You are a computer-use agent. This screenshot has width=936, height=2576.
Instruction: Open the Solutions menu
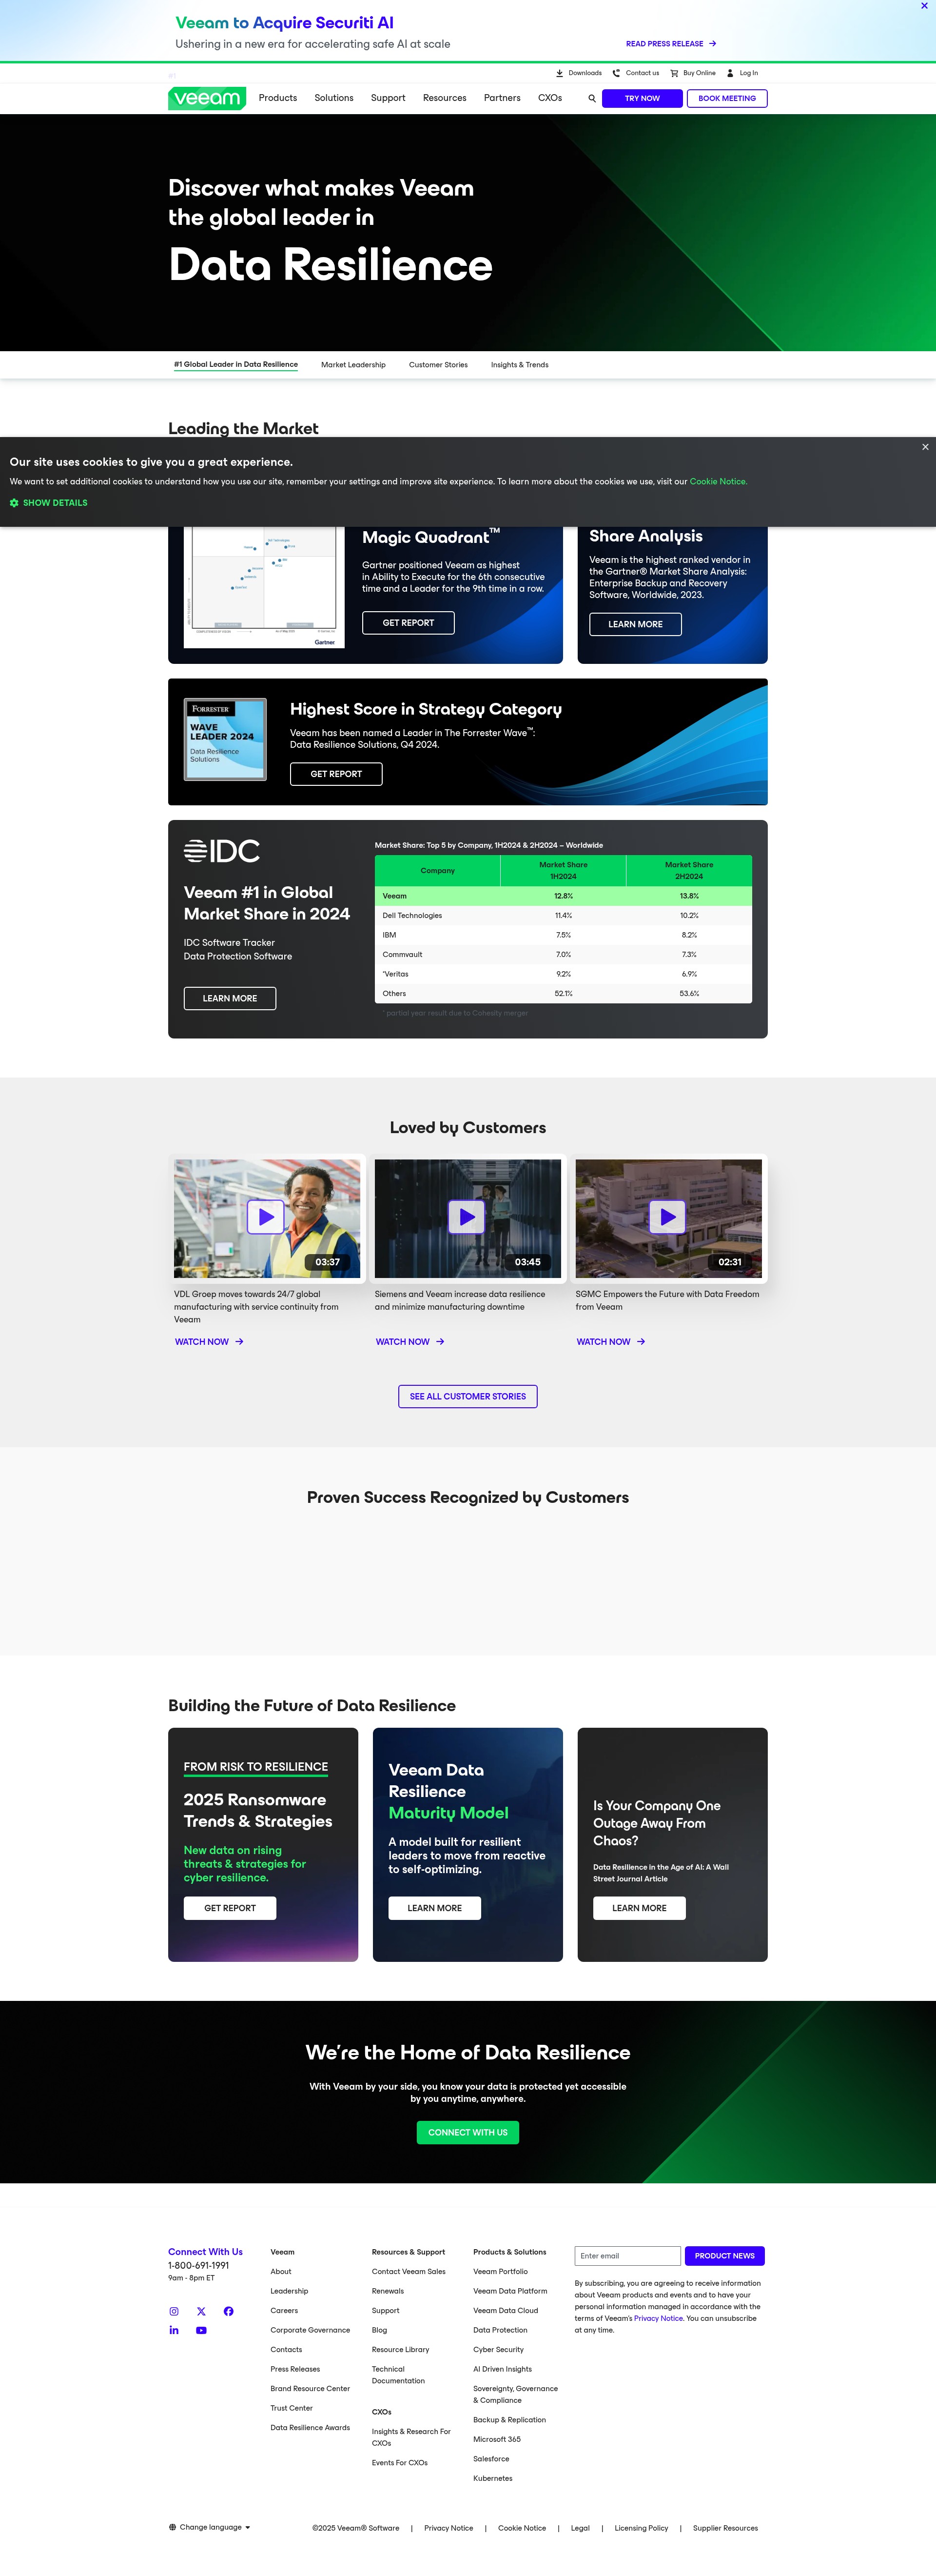pyautogui.click(x=333, y=98)
